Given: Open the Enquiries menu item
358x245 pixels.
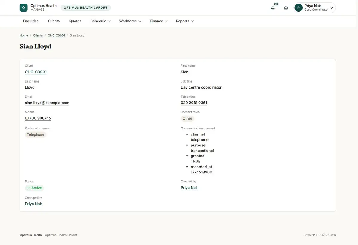Looking at the screenshot, I should coord(31,21).
